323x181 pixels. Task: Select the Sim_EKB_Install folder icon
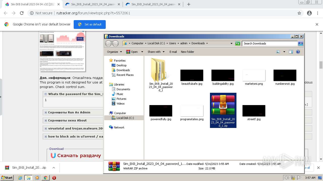(161, 75)
